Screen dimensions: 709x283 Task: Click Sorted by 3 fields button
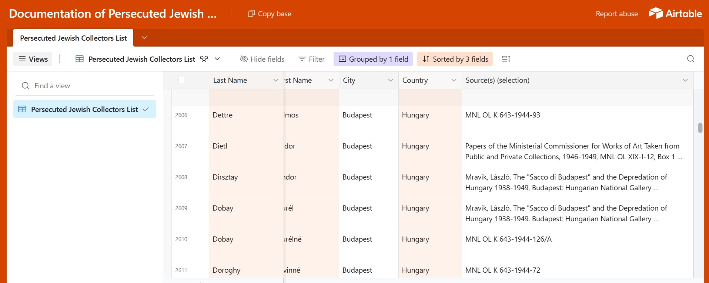455,59
